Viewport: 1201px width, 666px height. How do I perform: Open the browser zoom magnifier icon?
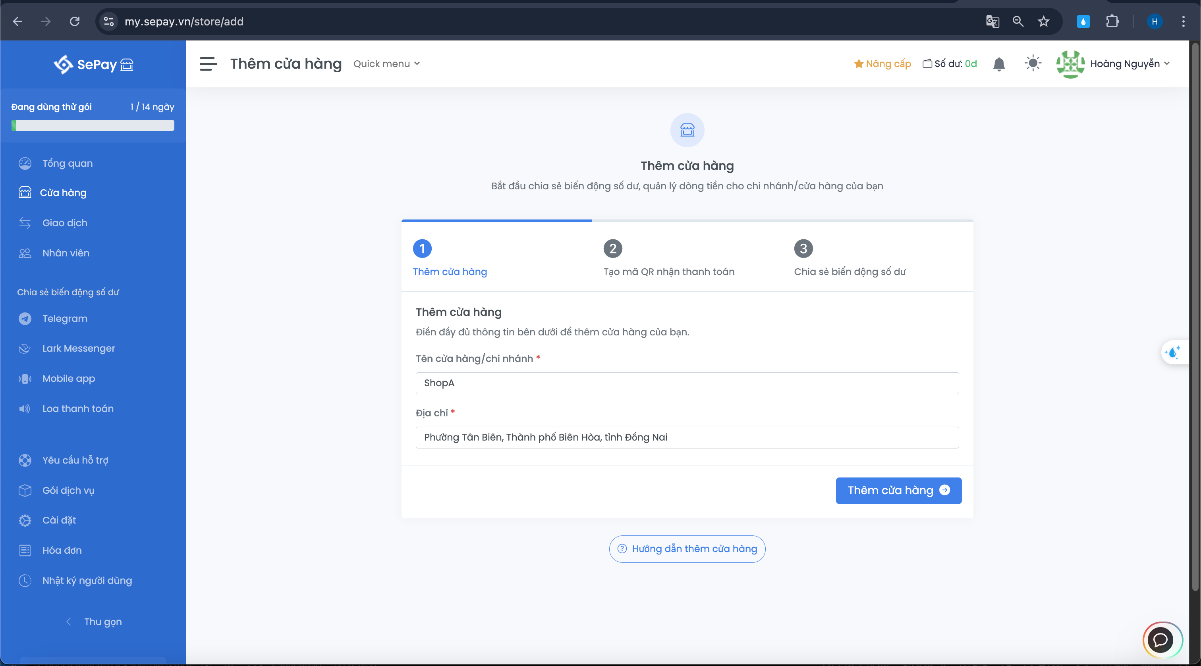point(1018,21)
